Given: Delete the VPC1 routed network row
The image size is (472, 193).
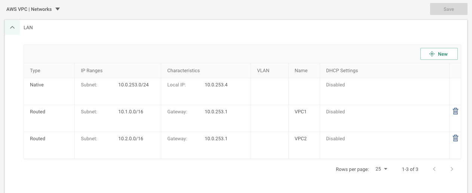Looking at the screenshot, I should tap(455, 111).
